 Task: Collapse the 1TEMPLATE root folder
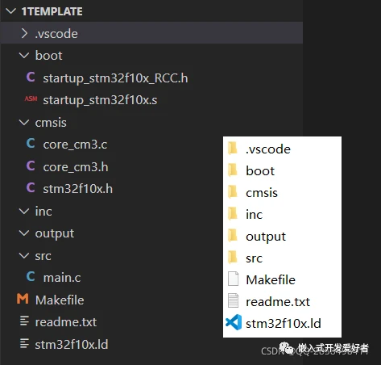(10, 11)
